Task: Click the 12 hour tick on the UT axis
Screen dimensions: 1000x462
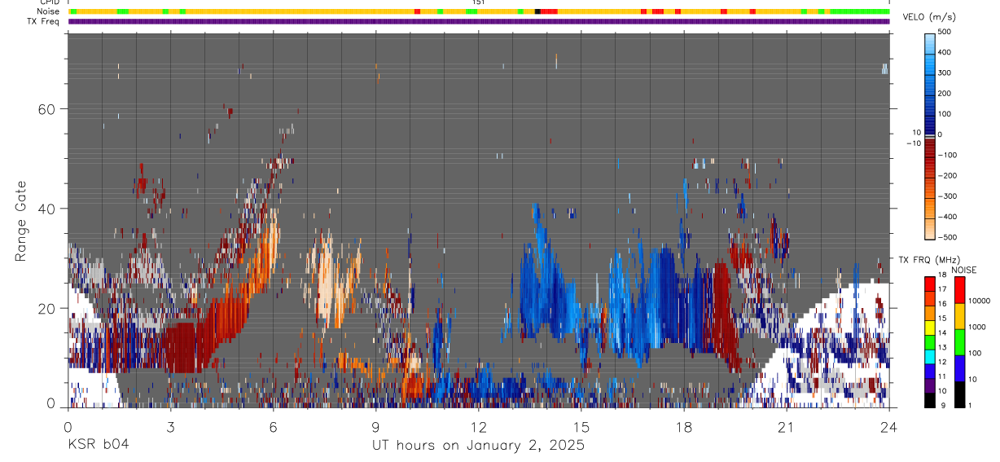Action: click(478, 426)
